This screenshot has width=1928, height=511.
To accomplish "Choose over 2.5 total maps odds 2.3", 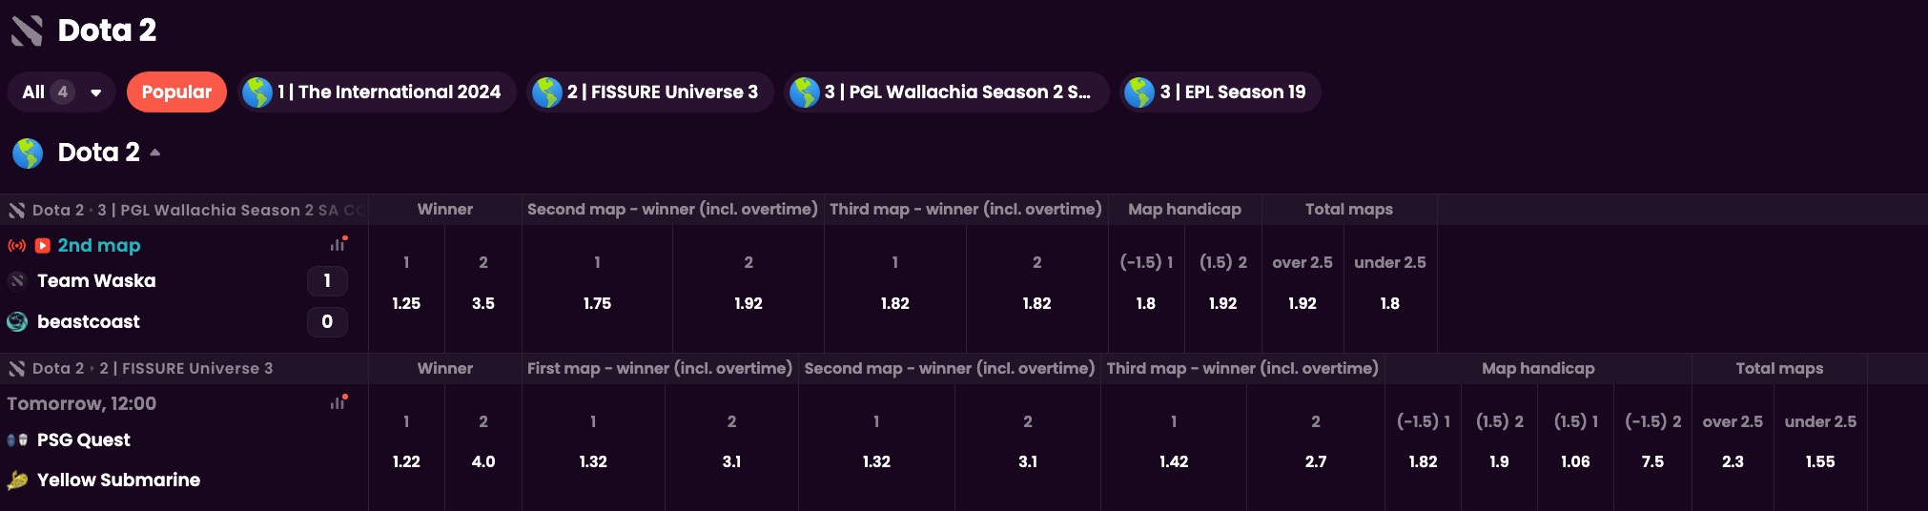I will [1733, 461].
